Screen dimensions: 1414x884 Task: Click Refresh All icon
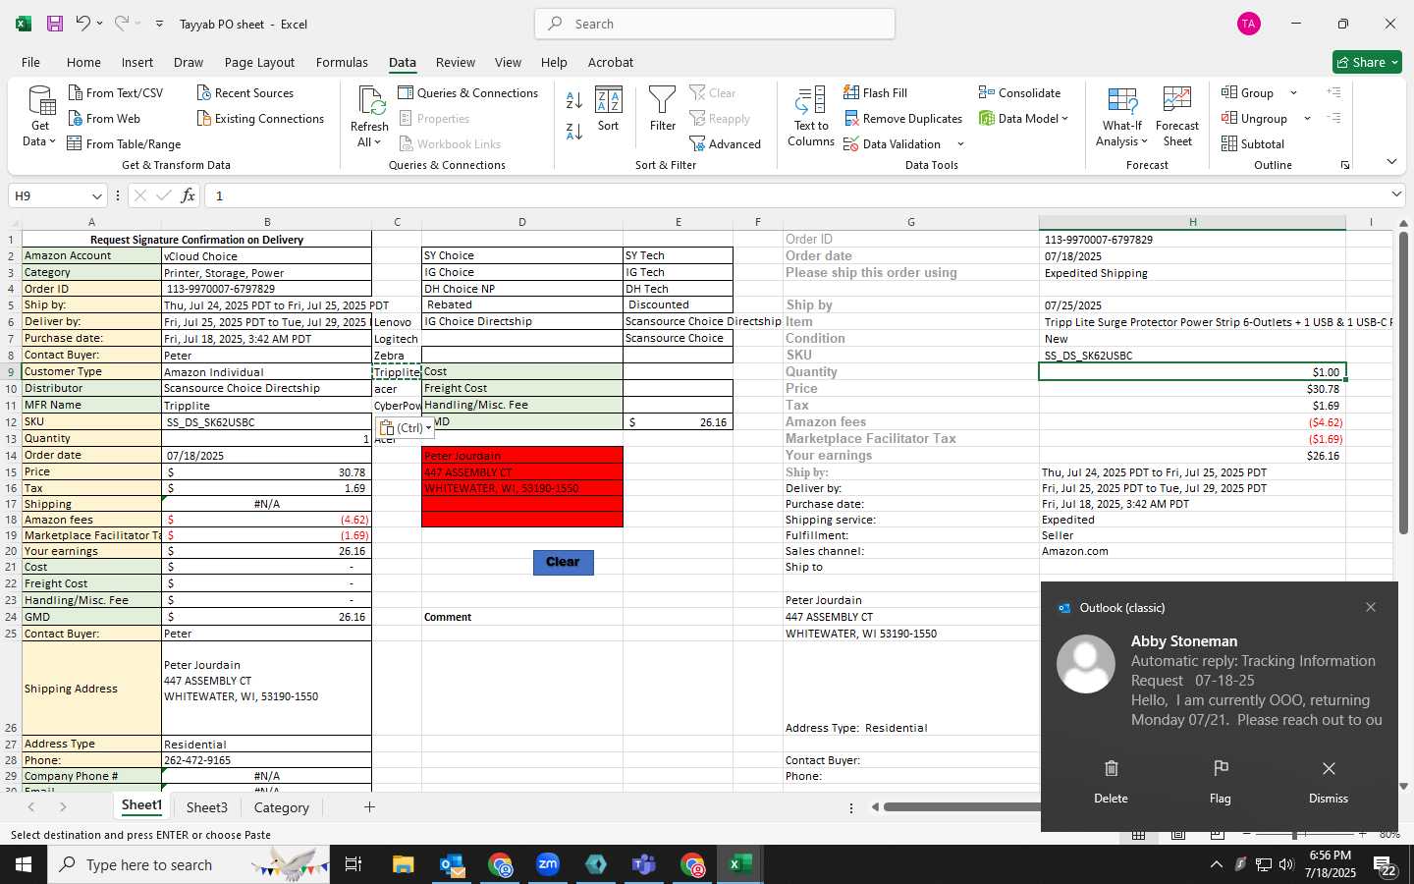point(370,117)
